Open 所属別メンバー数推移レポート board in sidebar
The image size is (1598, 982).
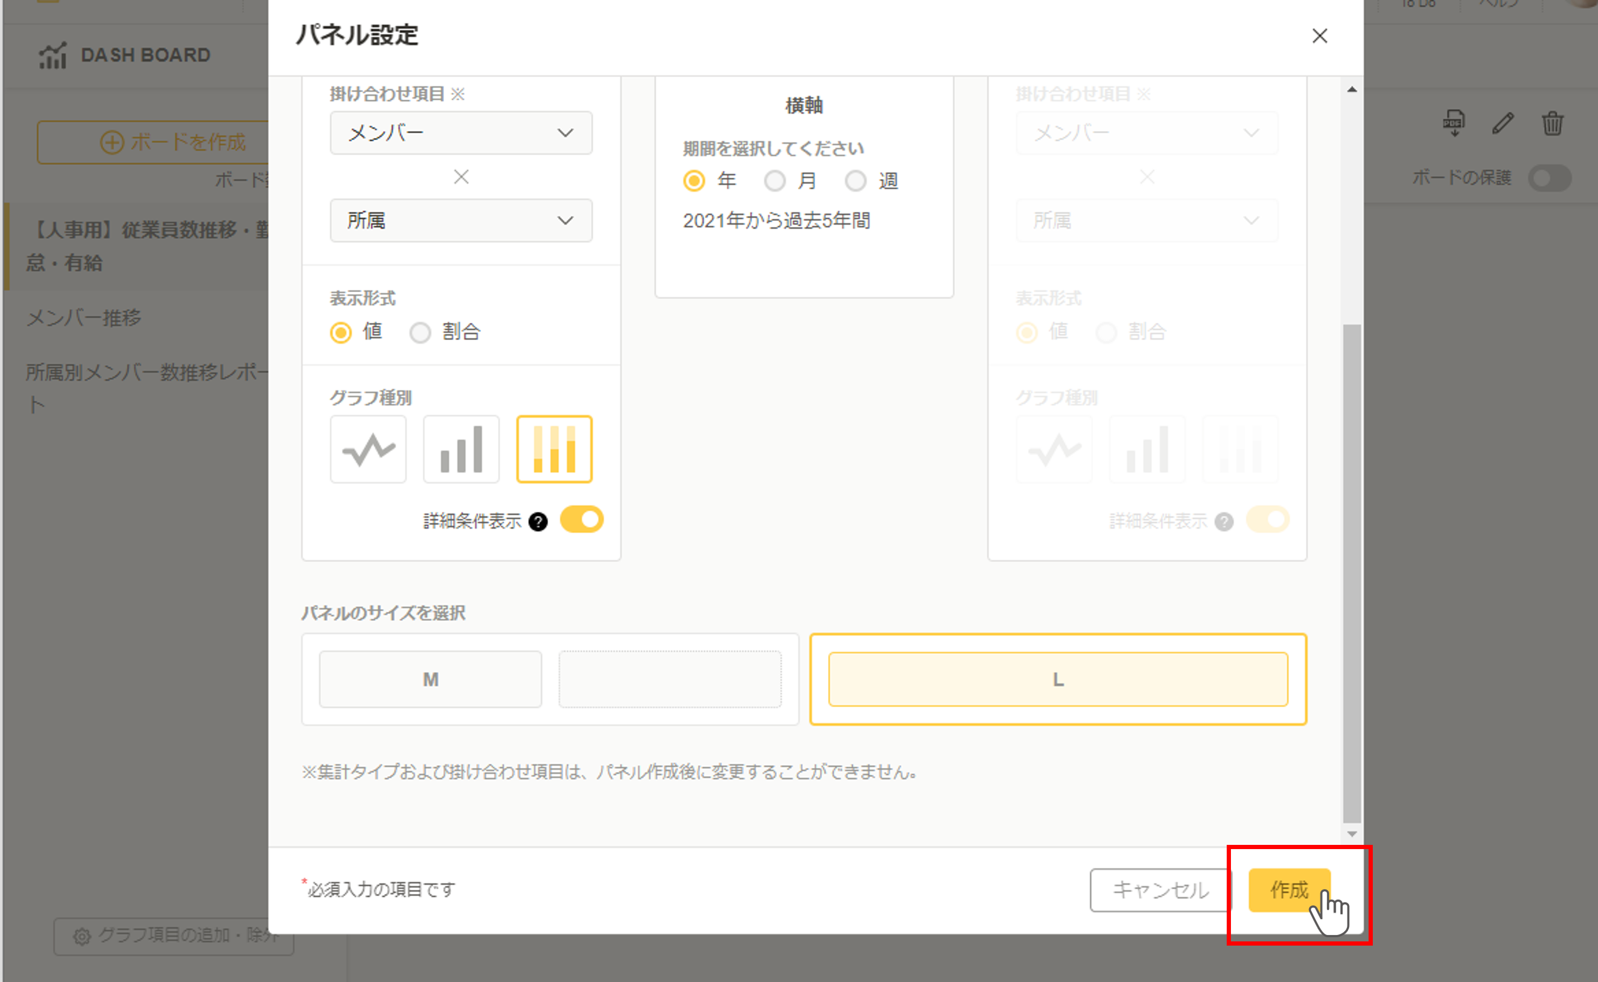pyautogui.click(x=146, y=388)
